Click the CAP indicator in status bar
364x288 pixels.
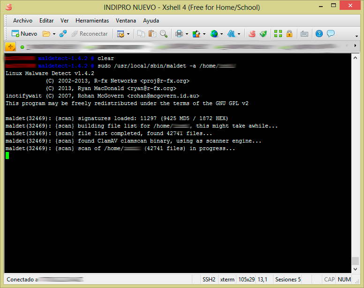[329, 280]
